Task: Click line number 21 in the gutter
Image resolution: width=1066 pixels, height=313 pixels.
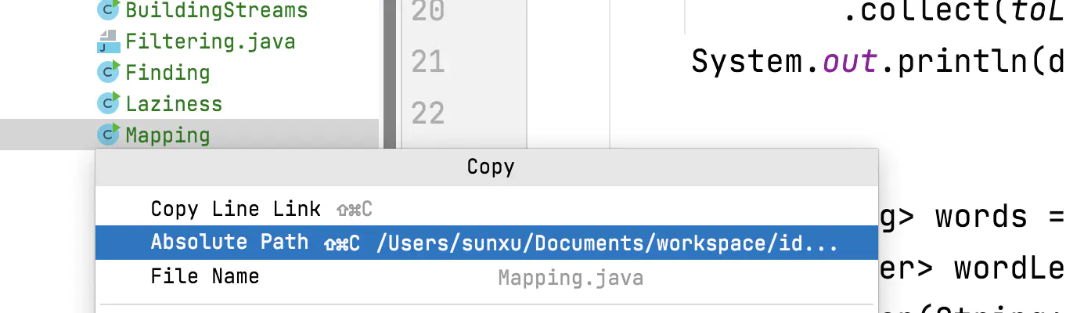Action: click(427, 62)
